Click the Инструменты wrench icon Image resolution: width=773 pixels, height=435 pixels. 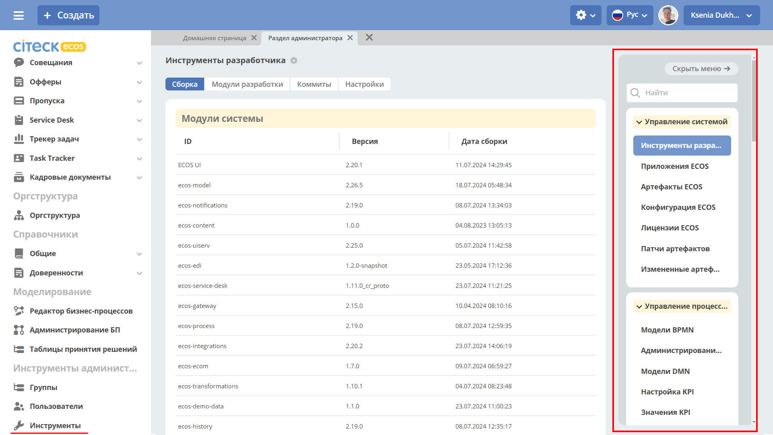[19, 425]
